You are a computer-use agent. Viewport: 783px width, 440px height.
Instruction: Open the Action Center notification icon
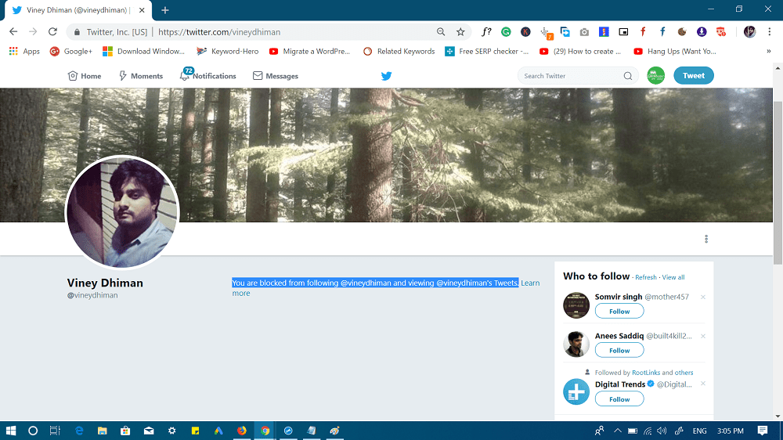[762, 431]
